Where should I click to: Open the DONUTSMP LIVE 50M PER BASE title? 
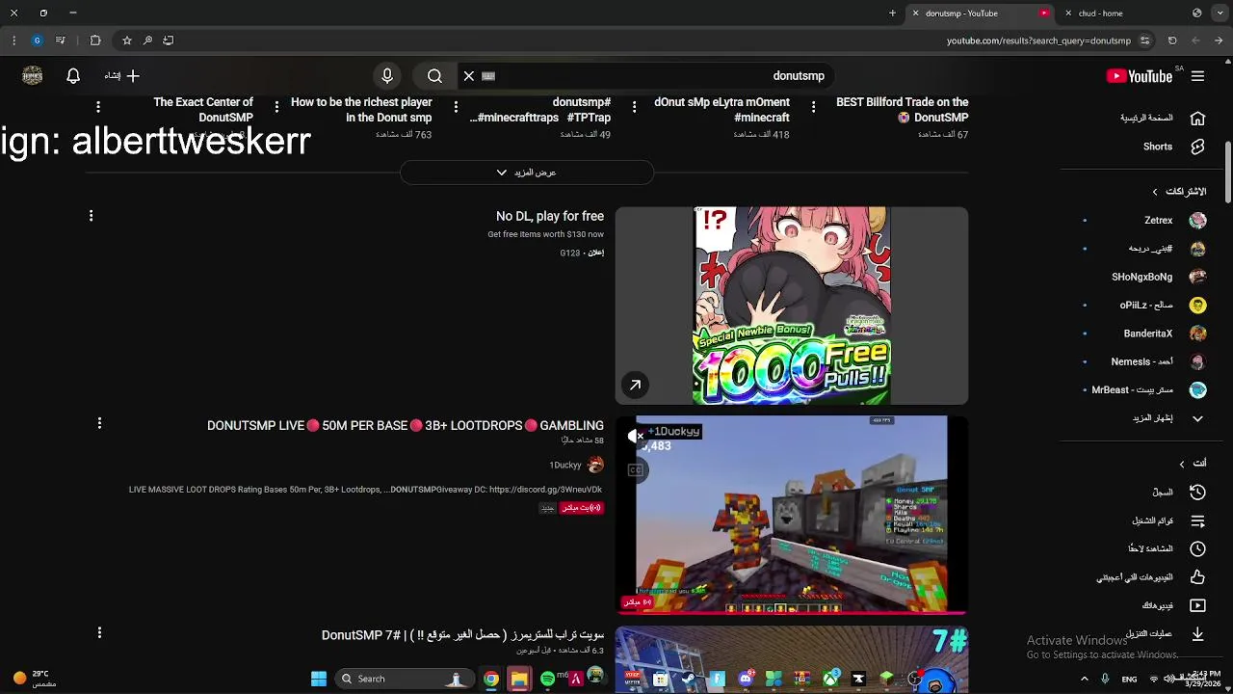pyautogui.click(x=406, y=425)
